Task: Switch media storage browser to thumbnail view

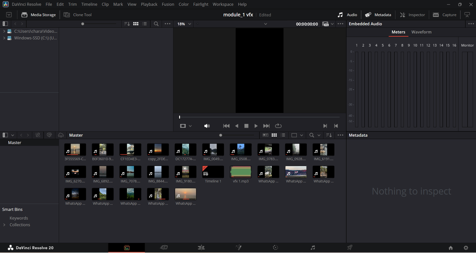Action: point(136,24)
